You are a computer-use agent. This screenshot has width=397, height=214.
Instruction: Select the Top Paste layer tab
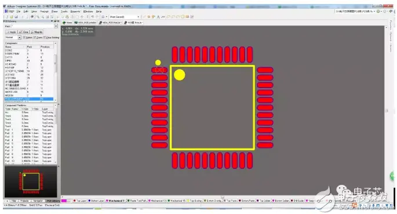tap(230, 201)
